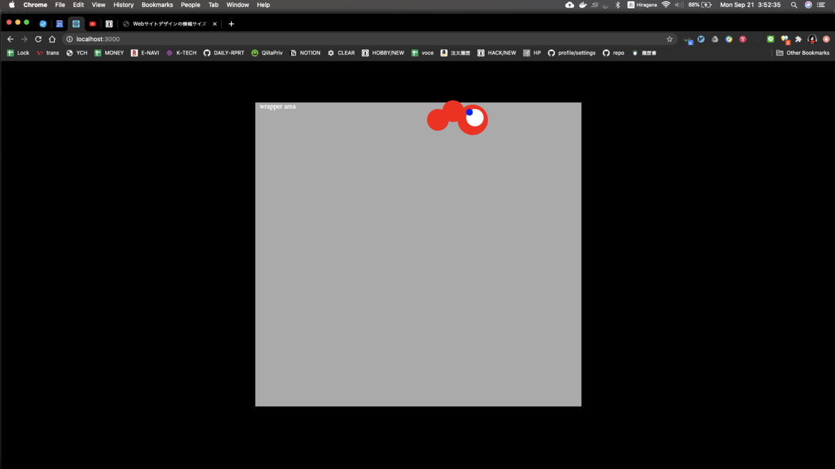835x469 pixels.
Task: Open the Help menu
Action: pos(263,5)
